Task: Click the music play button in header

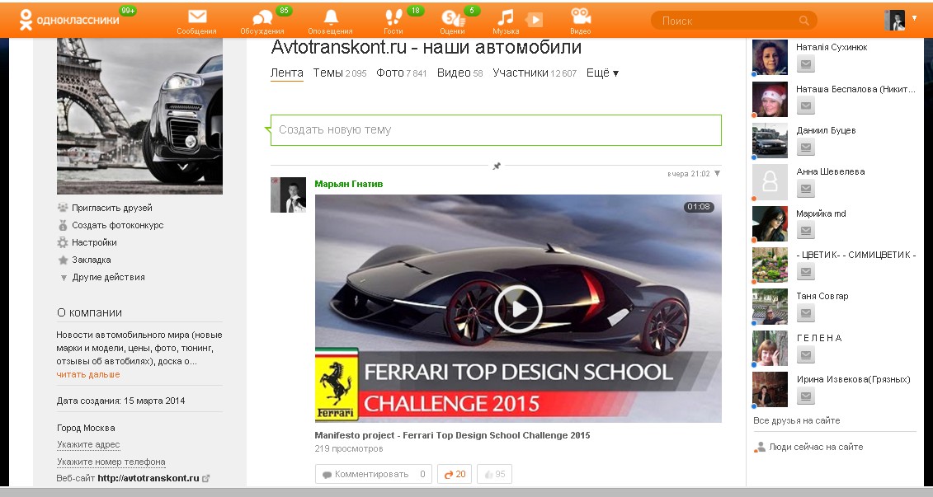Action: (535, 21)
